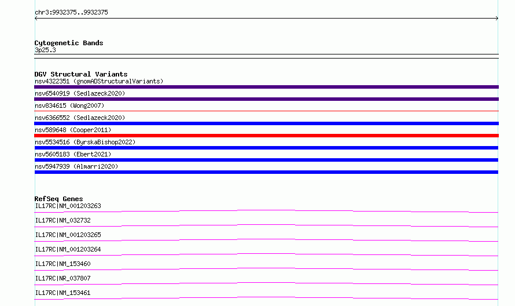Click thin red line under nsv834615
The width and height of the screenshot is (515, 306).
(266, 111)
